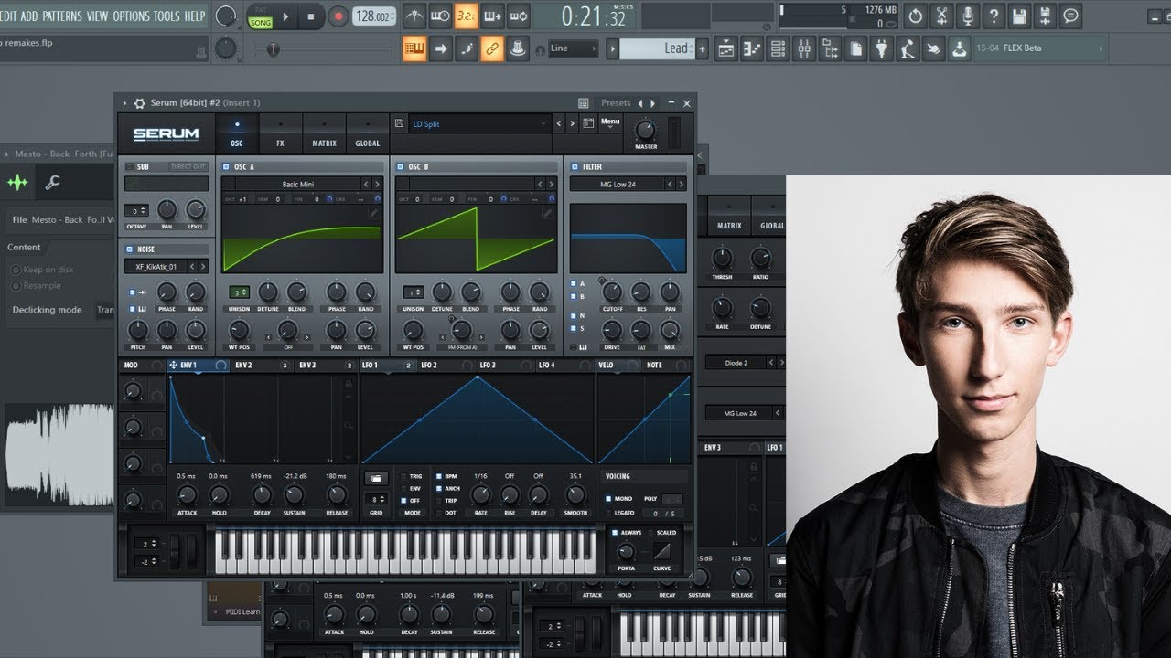1171x658 pixels.
Task: Save preset with Serum floppy icon
Action: pyautogui.click(x=400, y=123)
